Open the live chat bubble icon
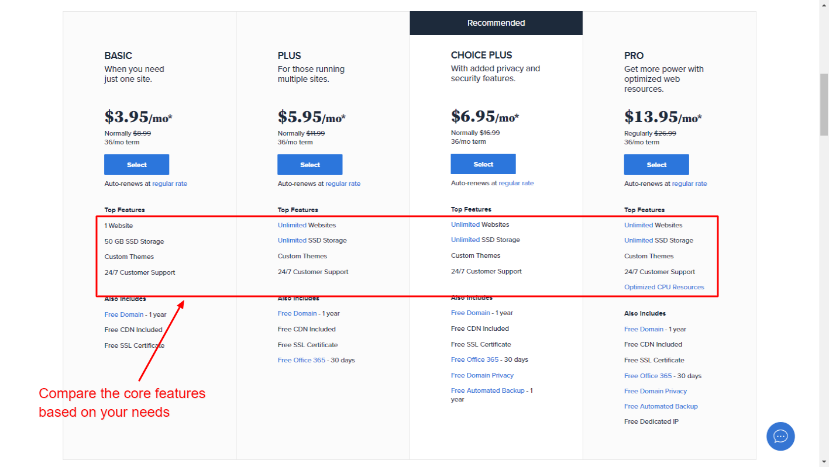The height and width of the screenshot is (467, 829). (x=780, y=436)
